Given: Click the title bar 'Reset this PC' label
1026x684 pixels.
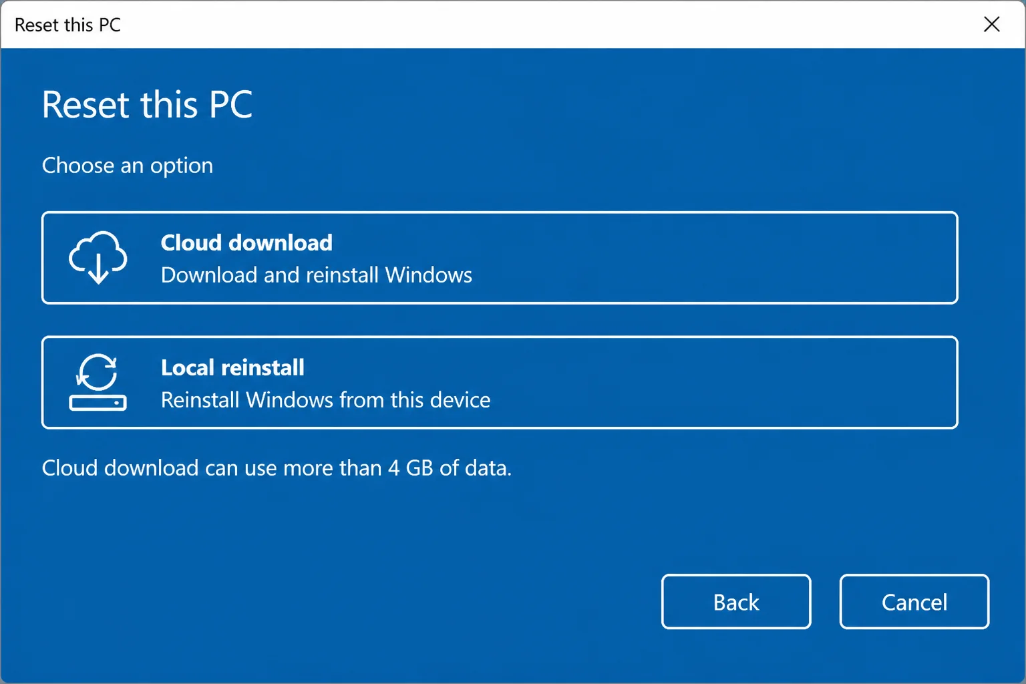Looking at the screenshot, I should tap(67, 25).
